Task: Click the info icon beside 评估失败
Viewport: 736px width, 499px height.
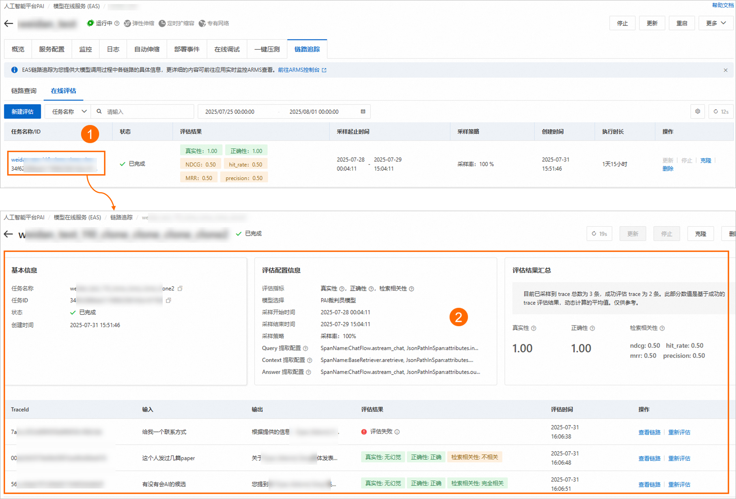Action: [x=397, y=432]
